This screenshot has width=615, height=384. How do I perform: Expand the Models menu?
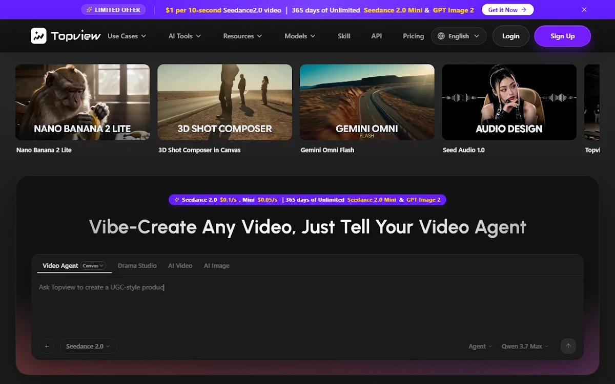[300, 36]
